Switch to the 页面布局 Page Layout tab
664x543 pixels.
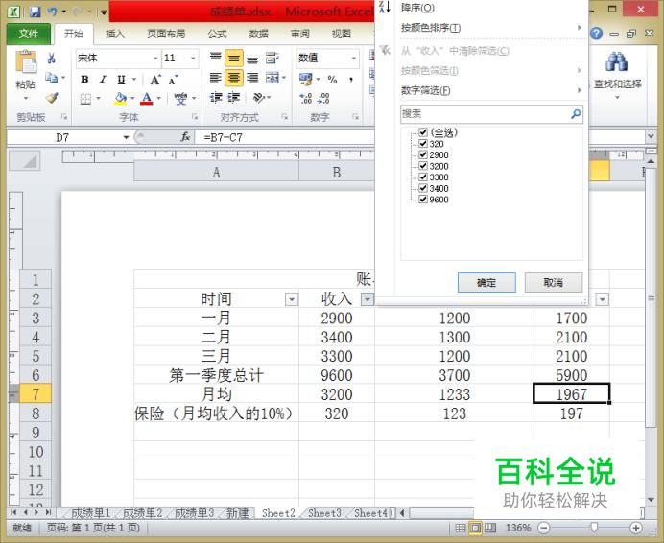pyautogui.click(x=166, y=34)
